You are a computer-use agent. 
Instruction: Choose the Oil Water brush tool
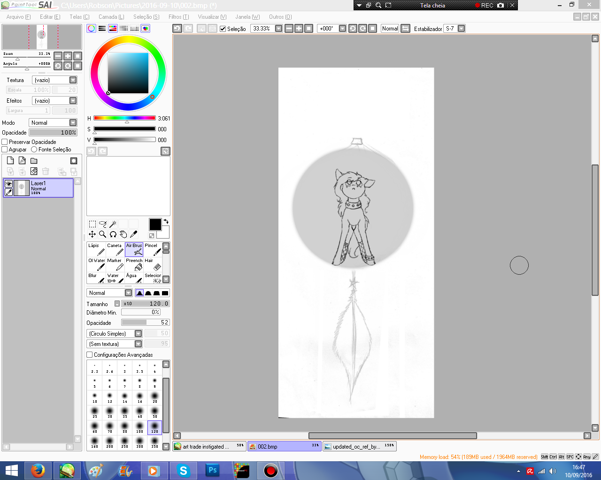pyautogui.click(x=96, y=264)
